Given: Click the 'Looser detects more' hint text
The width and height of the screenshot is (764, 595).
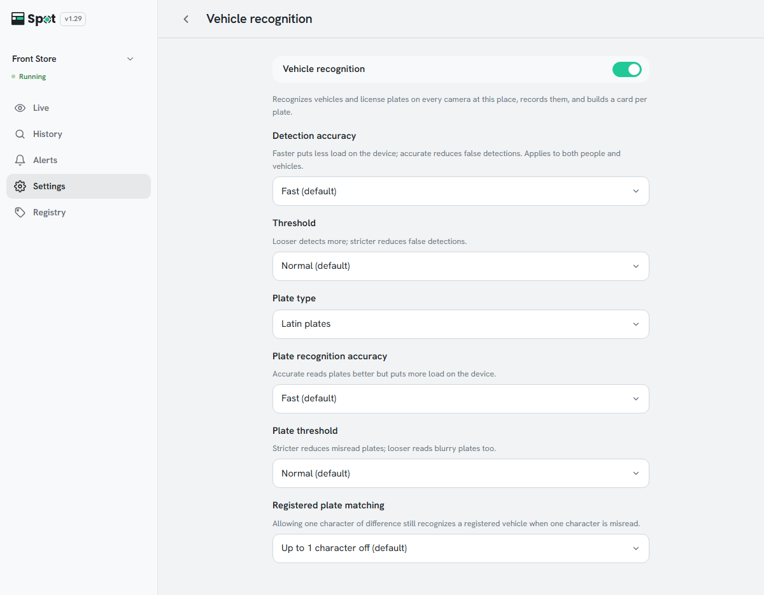Looking at the screenshot, I should click(370, 242).
